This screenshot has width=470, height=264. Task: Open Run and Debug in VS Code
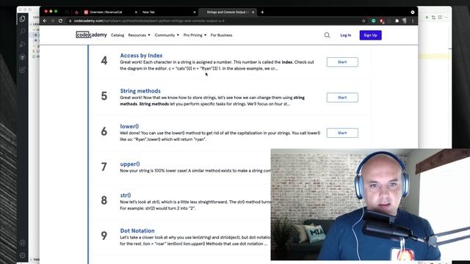[23, 44]
